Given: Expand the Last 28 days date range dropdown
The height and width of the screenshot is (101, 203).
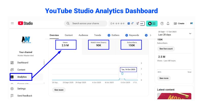Looking at the screenshot, I should pyautogui.click(x=190, y=33).
